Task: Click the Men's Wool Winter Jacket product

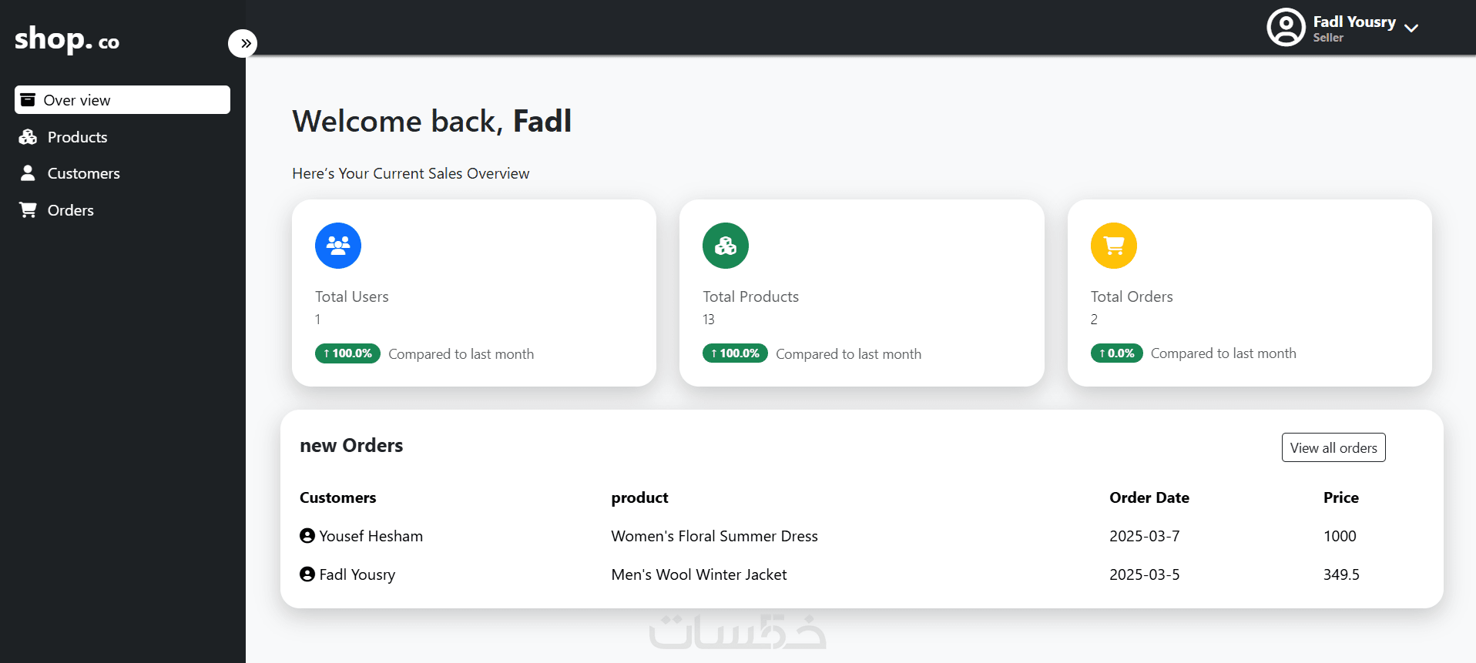Action: (699, 574)
